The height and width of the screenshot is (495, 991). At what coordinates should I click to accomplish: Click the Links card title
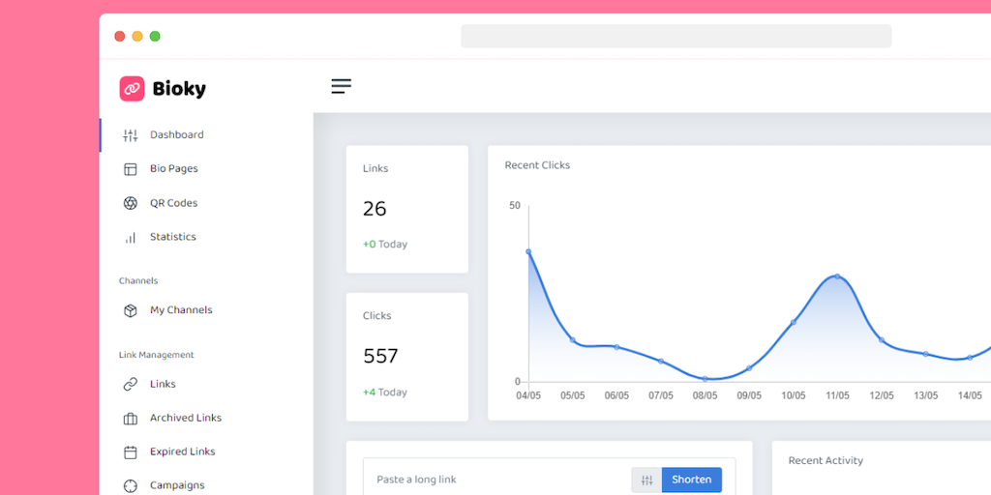click(375, 168)
